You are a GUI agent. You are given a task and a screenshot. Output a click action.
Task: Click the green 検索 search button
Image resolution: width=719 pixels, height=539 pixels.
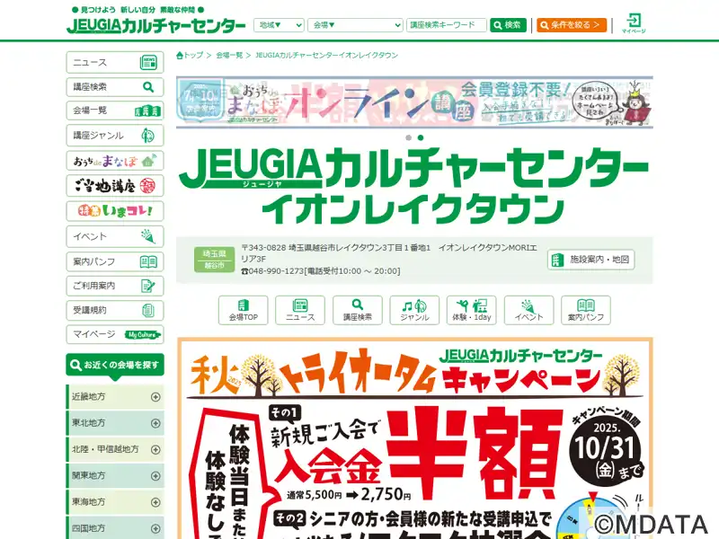click(x=508, y=25)
